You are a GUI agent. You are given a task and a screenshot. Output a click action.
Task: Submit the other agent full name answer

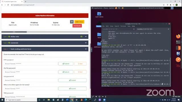click(73, 89)
